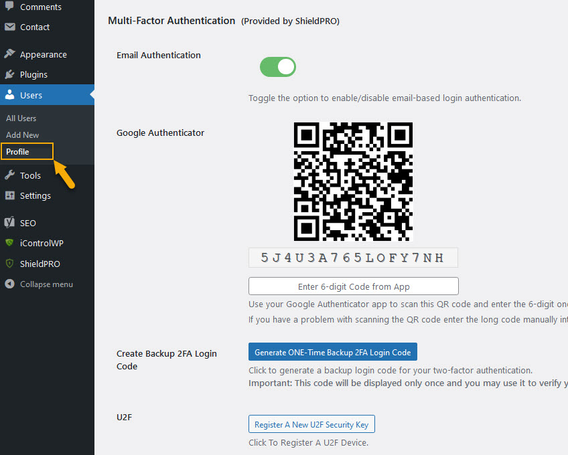Open the ShieldPRO menu label
The height and width of the screenshot is (455, 568).
[x=40, y=264]
